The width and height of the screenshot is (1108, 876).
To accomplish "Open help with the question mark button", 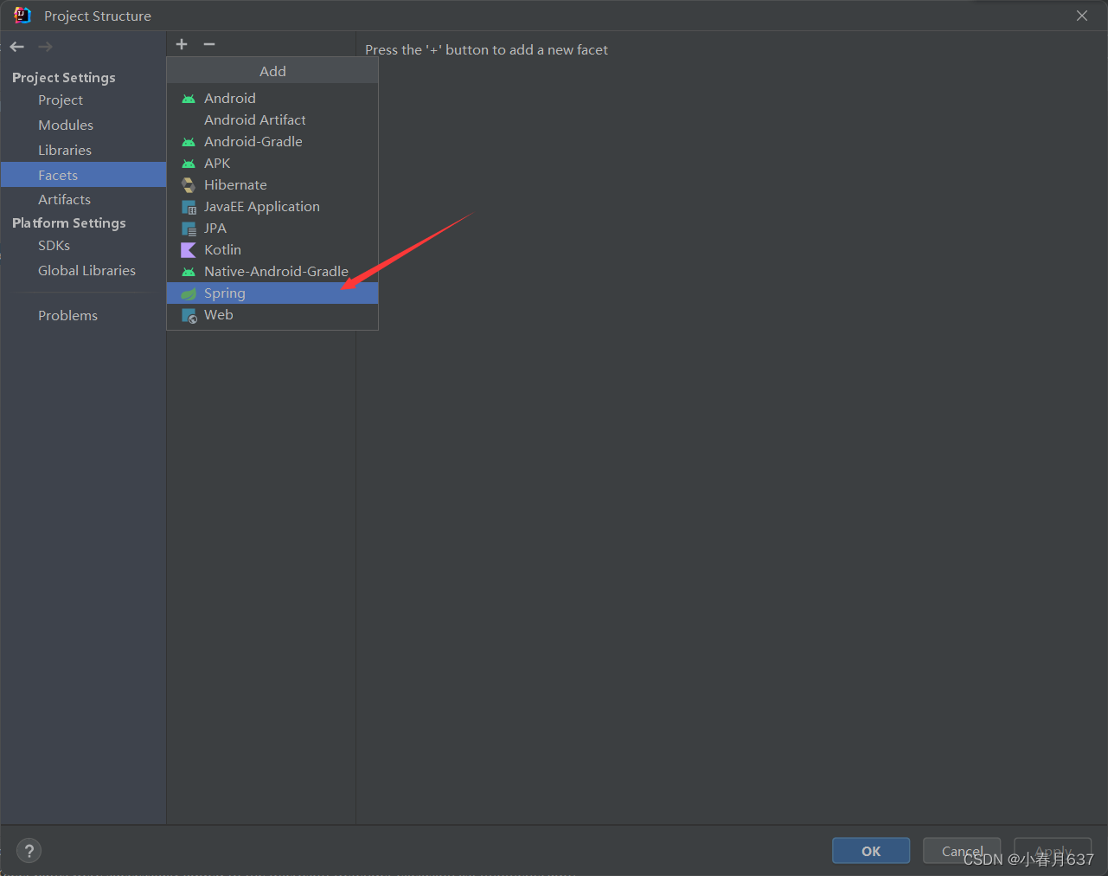I will 29,851.
